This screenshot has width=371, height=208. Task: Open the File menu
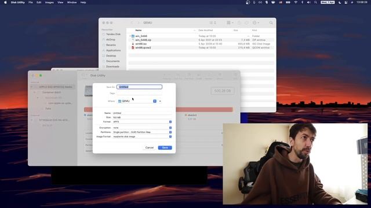(x=31, y=2)
